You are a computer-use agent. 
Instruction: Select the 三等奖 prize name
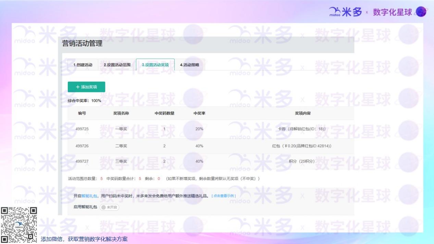121,162
